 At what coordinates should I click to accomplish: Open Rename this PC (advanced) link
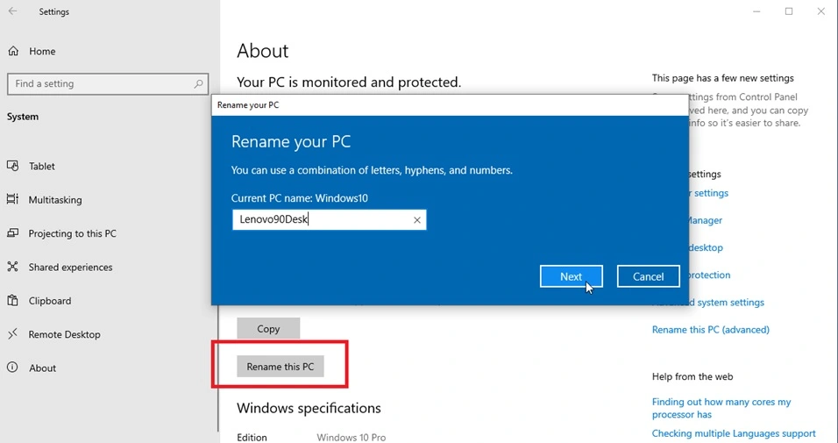click(x=710, y=330)
